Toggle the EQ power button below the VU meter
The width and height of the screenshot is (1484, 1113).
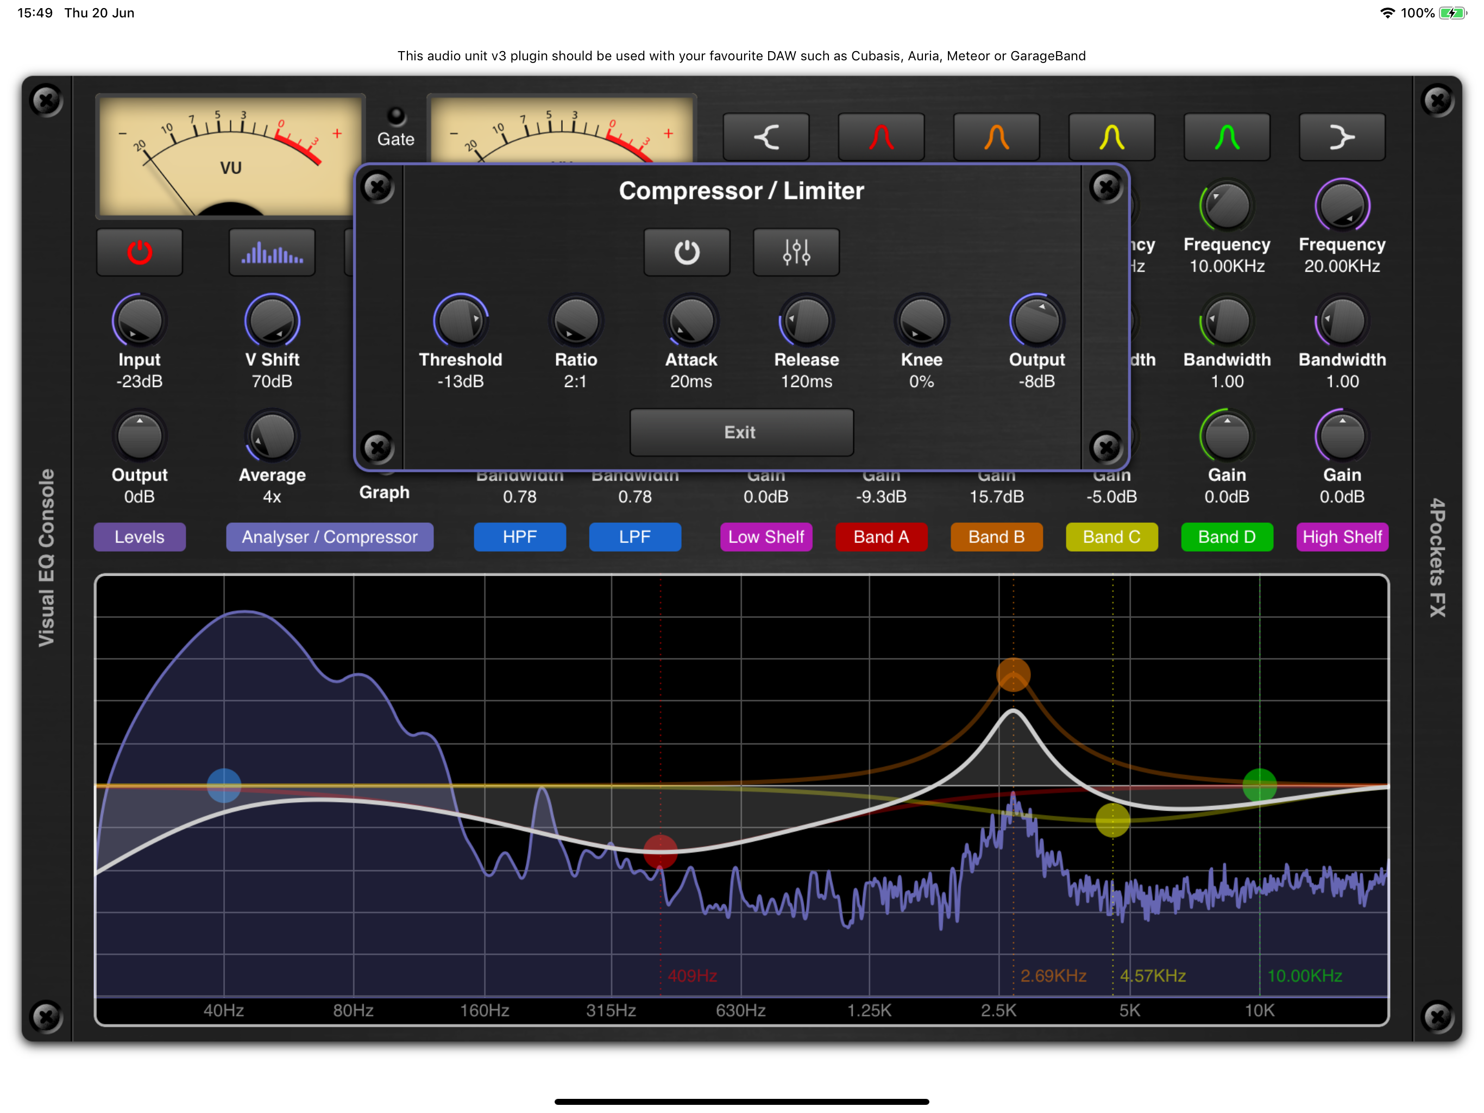pos(140,252)
